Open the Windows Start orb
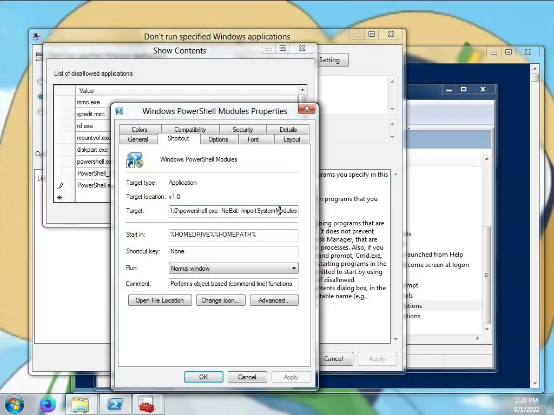Image resolution: width=554 pixels, height=415 pixels. pyautogui.click(x=14, y=404)
